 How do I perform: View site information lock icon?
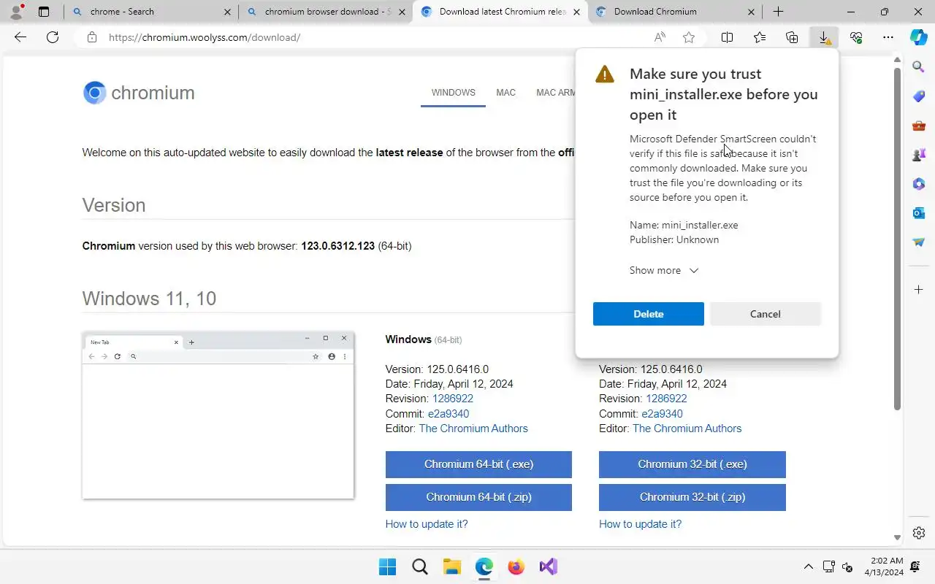tap(92, 37)
